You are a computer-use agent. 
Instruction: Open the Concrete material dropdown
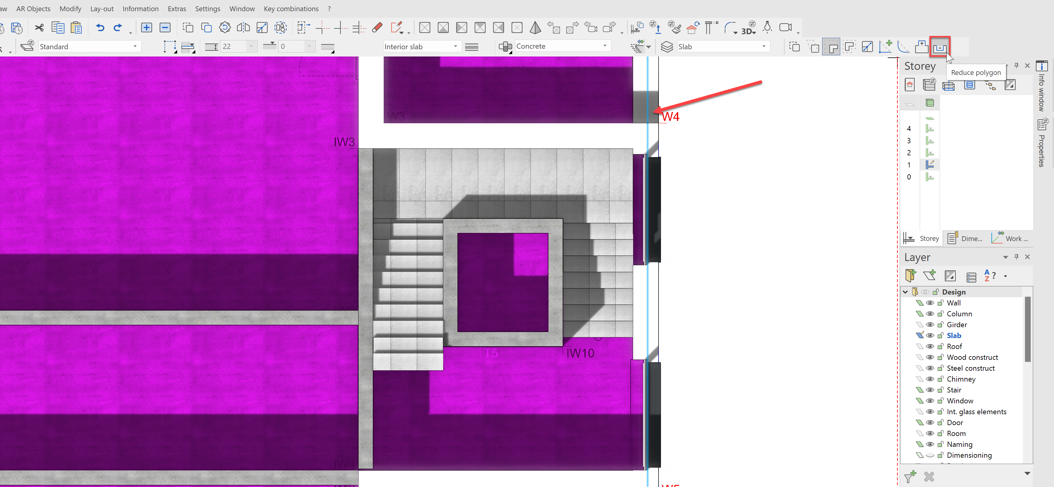tap(605, 46)
